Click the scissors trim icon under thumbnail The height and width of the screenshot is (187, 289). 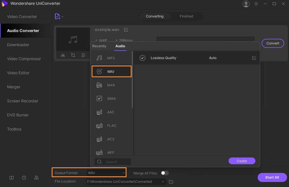click(63, 55)
